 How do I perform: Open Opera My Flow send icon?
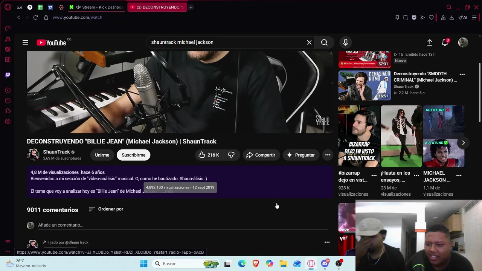click(423, 17)
